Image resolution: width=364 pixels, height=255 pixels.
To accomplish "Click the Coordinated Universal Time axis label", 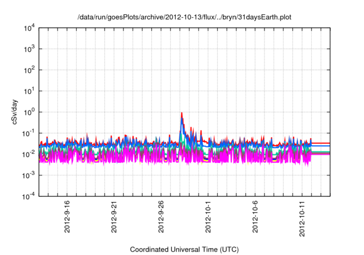I will pos(184,249).
